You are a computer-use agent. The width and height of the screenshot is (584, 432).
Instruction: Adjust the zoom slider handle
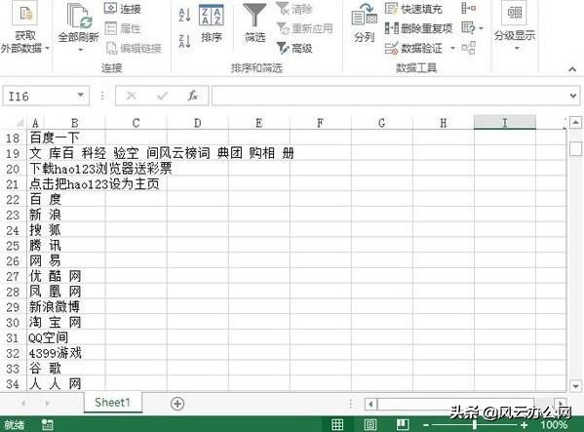(475, 425)
